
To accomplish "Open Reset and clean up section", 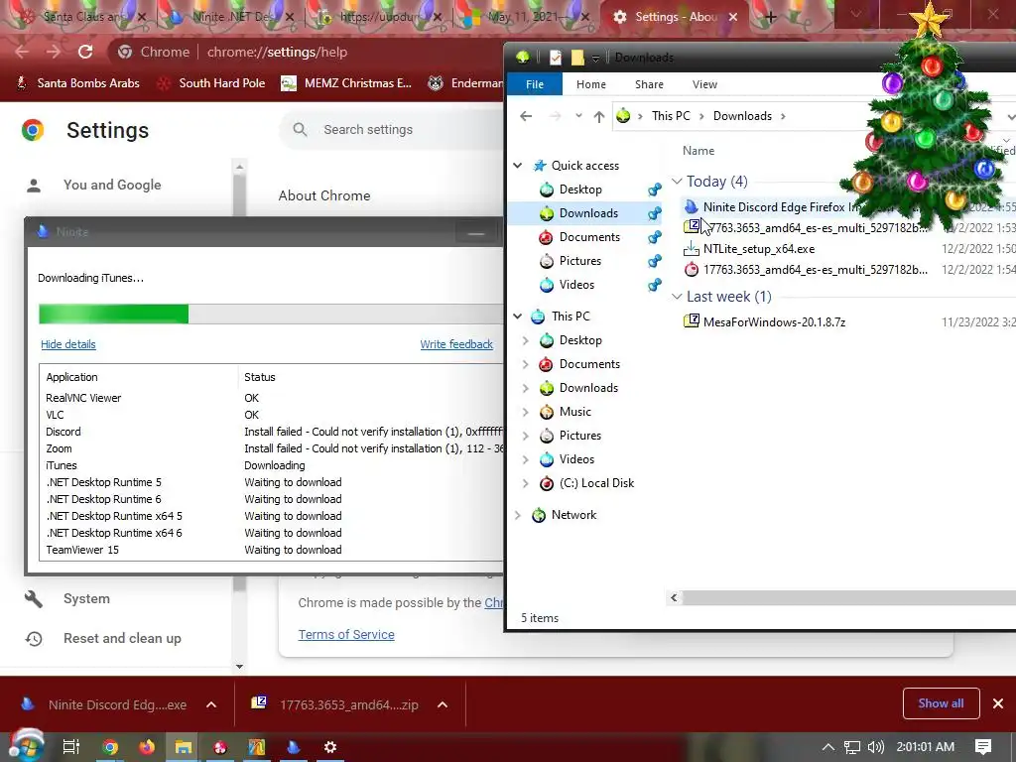I will pyautogui.click(x=122, y=638).
